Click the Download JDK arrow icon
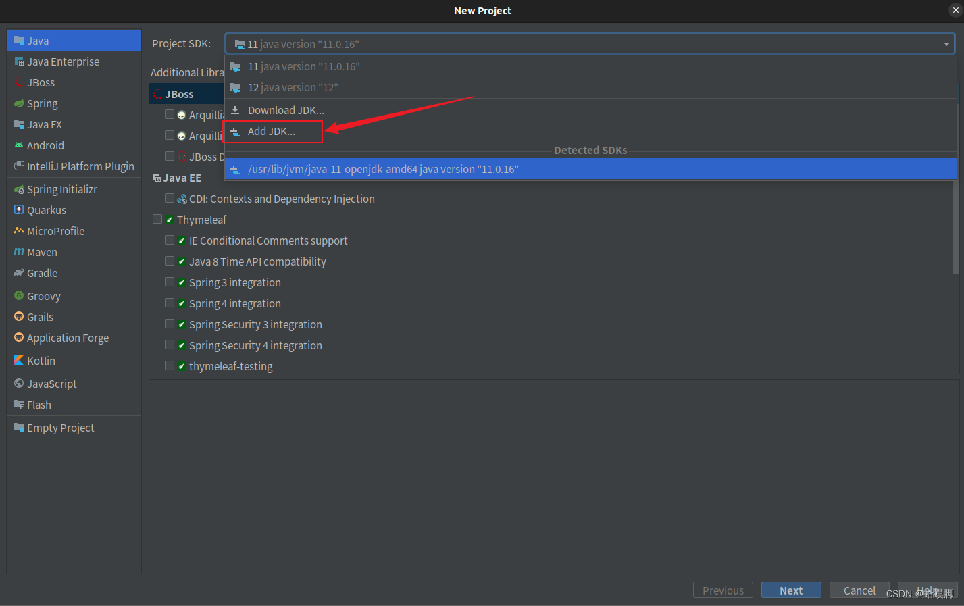964x606 pixels. pyautogui.click(x=235, y=110)
